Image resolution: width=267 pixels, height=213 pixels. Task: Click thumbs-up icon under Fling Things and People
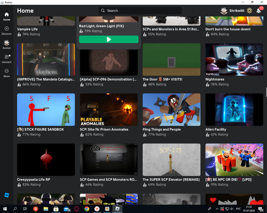click(x=145, y=135)
